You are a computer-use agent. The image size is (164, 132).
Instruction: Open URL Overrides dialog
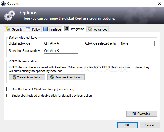point(142,114)
